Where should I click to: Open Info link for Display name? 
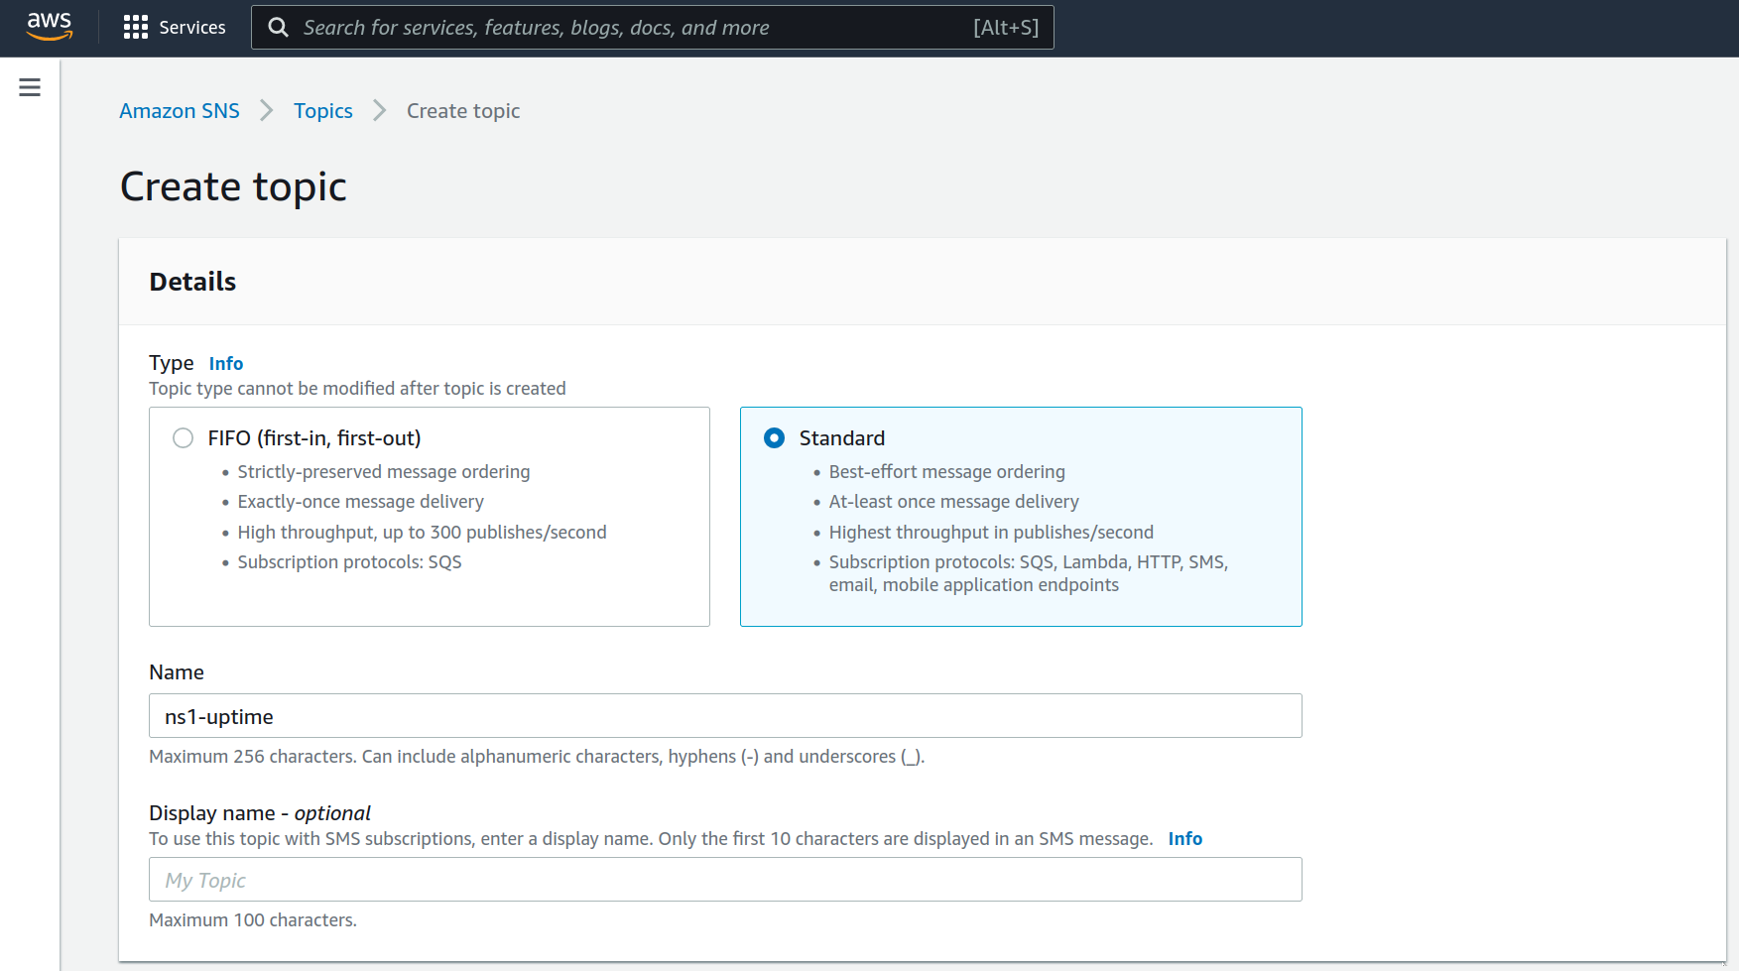[1185, 838]
